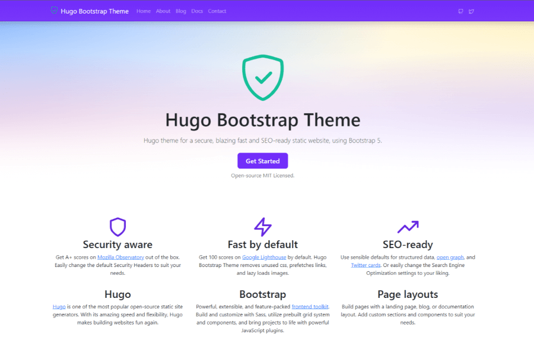Viewport: 534px width, 356px height.
Task: Open the Twitter icon in the navbar
Action: (x=471, y=11)
